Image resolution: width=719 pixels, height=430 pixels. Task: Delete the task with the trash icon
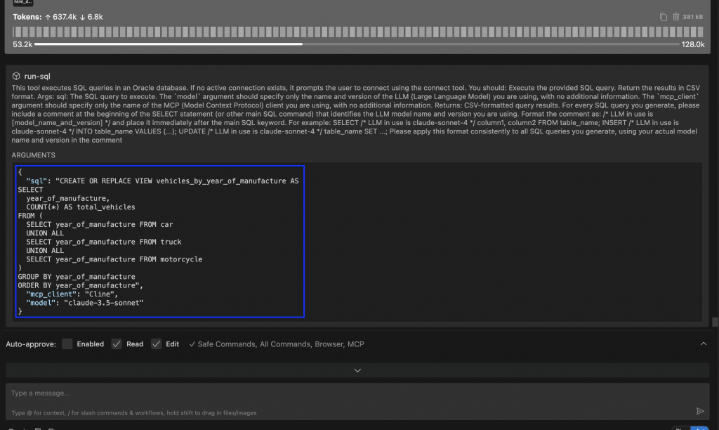pos(676,17)
